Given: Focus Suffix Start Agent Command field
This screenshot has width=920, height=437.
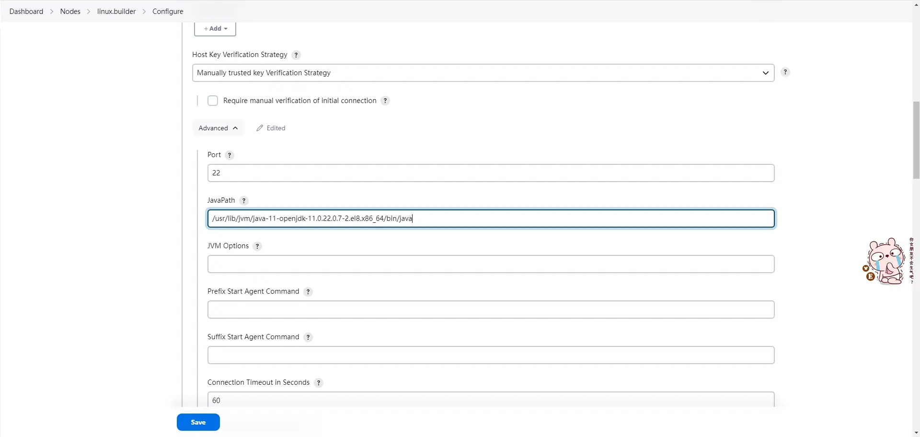Looking at the screenshot, I should click(x=491, y=355).
